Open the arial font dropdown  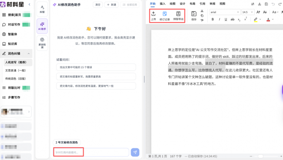click(225, 12)
